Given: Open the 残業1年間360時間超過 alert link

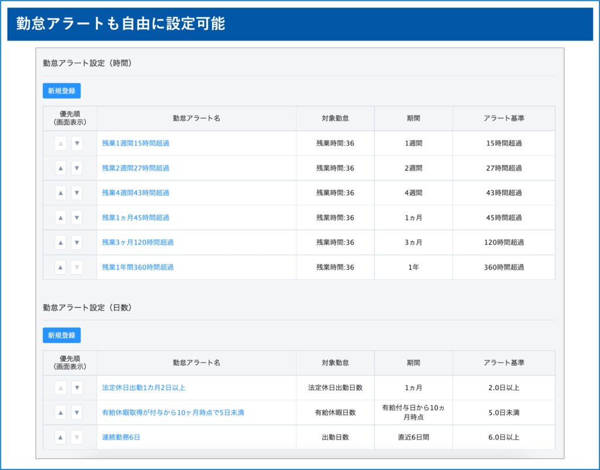Looking at the screenshot, I should click(x=138, y=267).
